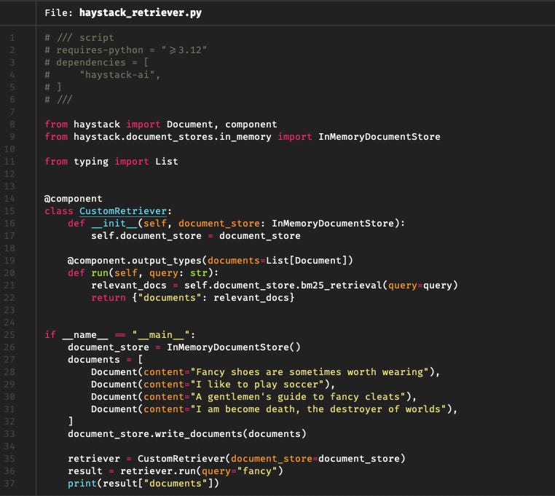Image resolution: width=555 pixels, height=496 pixels.
Task: Click the 'if' keyword on line 25
Action: pyautogui.click(x=50, y=335)
